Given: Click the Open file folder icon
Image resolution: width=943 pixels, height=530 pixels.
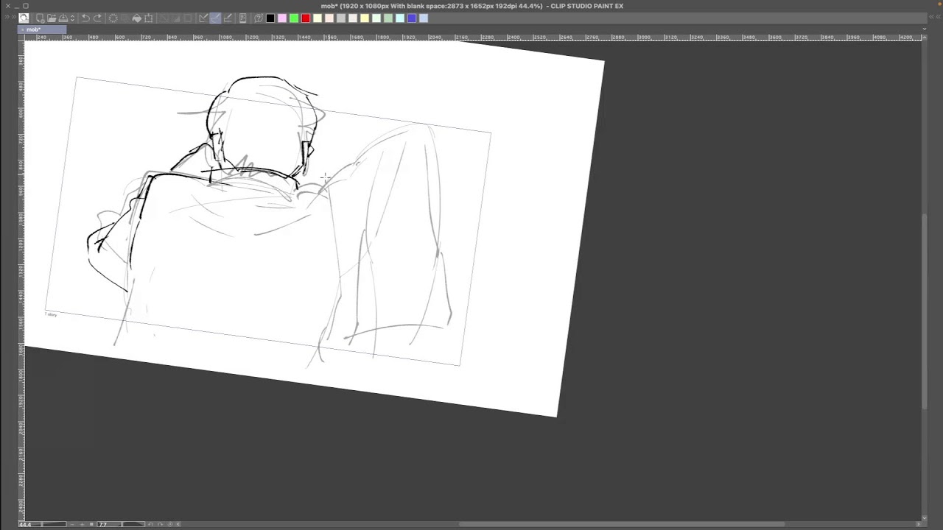Looking at the screenshot, I should point(52,18).
